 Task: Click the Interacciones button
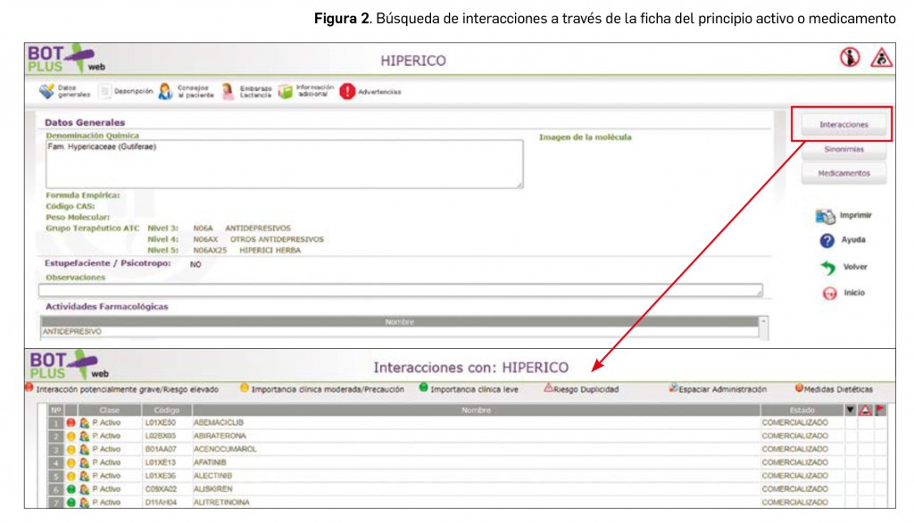pyautogui.click(x=843, y=125)
